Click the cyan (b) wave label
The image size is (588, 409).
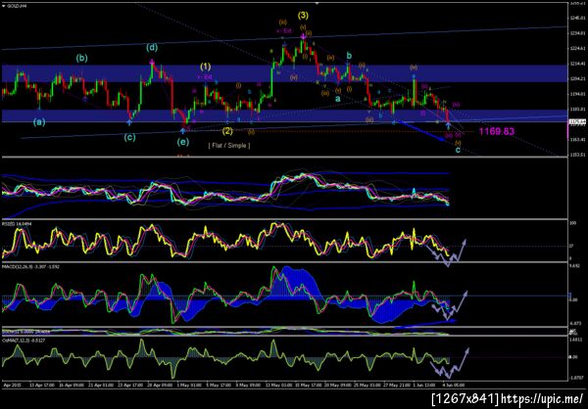[x=81, y=58]
